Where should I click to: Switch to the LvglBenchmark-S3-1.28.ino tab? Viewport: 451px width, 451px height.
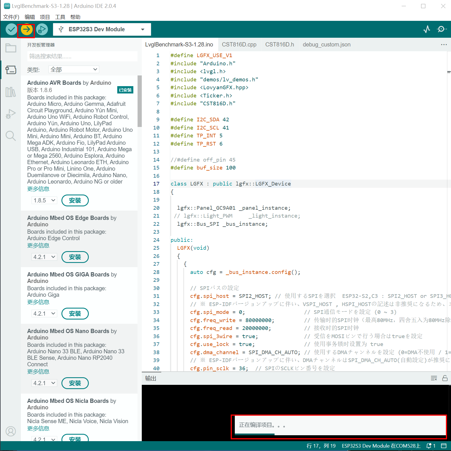point(179,44)
